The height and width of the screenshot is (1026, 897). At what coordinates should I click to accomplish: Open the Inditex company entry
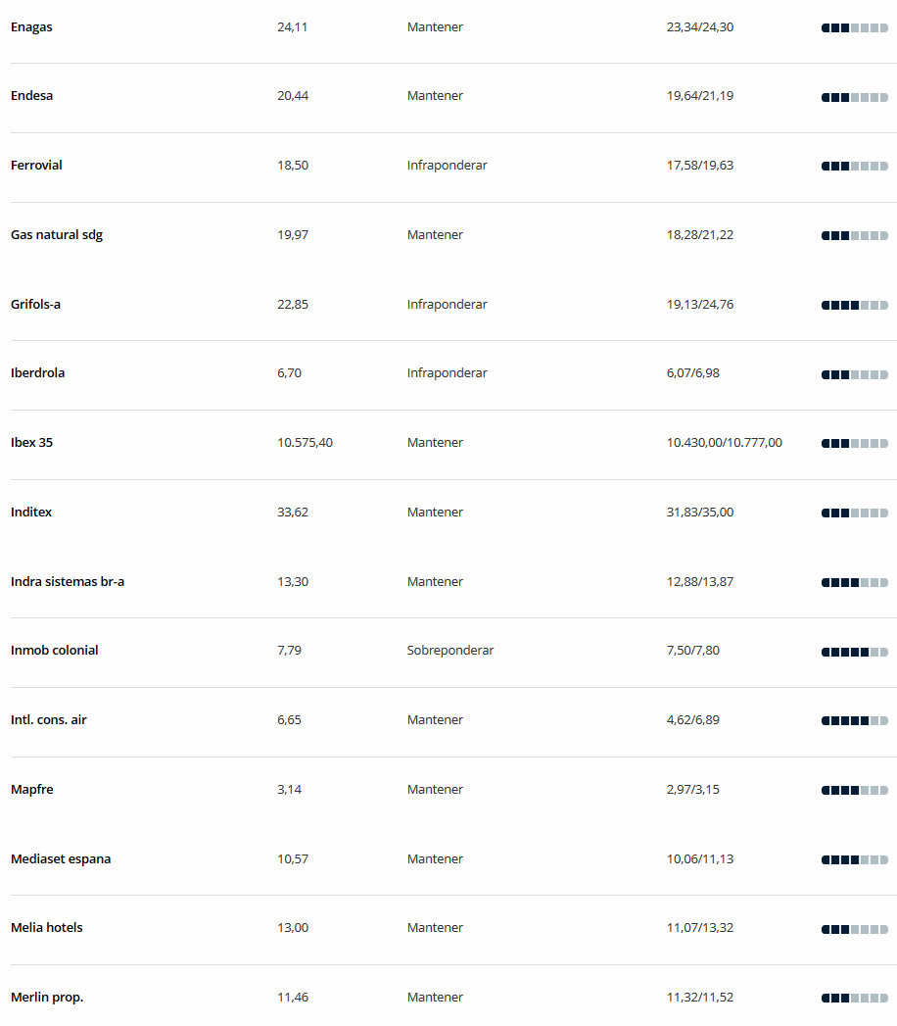click(x=31, y=512)
